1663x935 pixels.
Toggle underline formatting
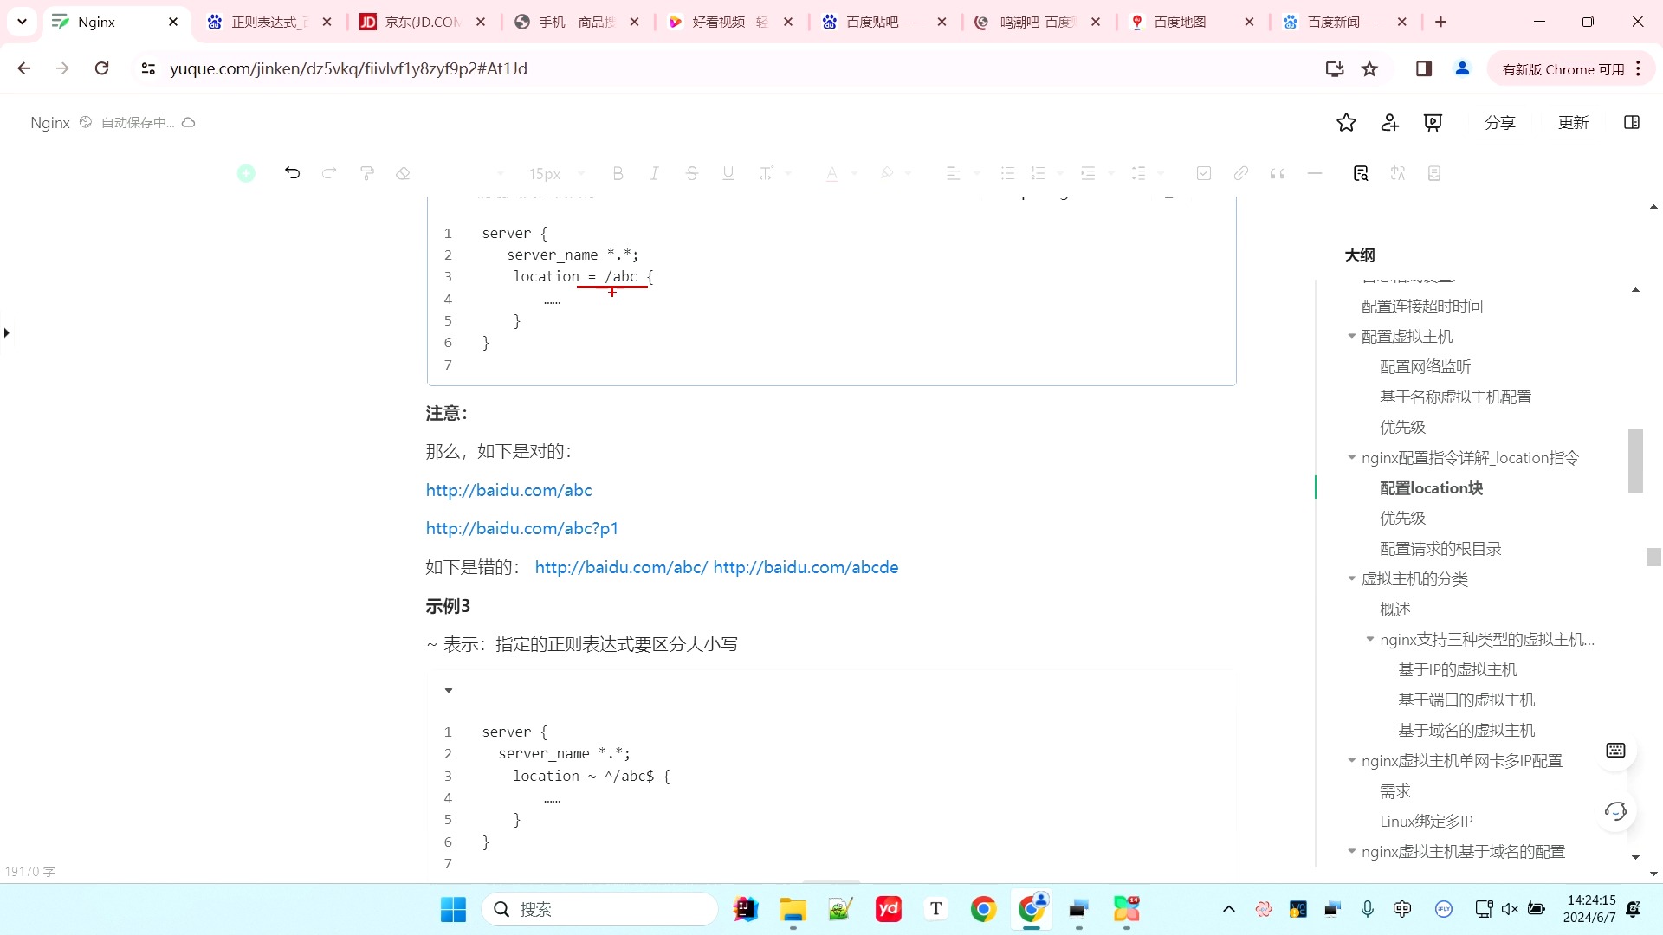click(x=728, y=173)
